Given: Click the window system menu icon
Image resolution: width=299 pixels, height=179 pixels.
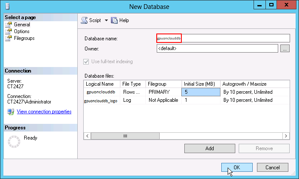Looking at the screenshot, I should pos(7,6).
